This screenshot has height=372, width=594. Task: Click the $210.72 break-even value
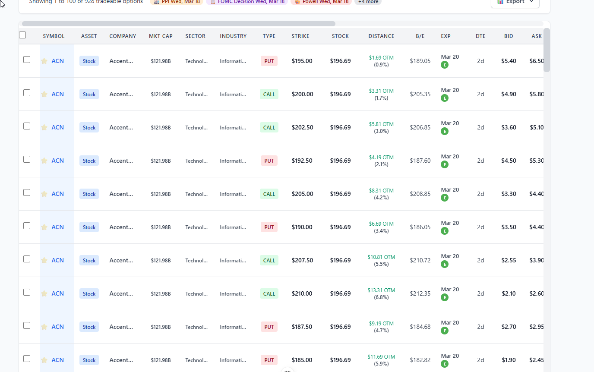pyautogui.click(x=420, y=260)
